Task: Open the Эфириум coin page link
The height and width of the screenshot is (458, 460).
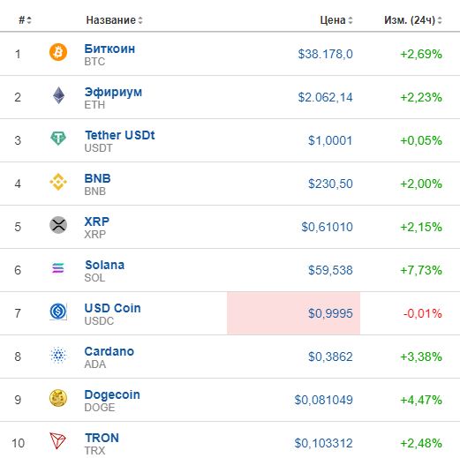Action: click(113, 92)
